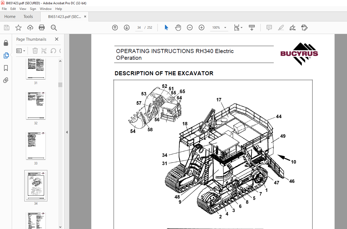The height and width of the screenshot is (229, 347).
Task: Open the Edit menu
Action: tap(13, 9)
